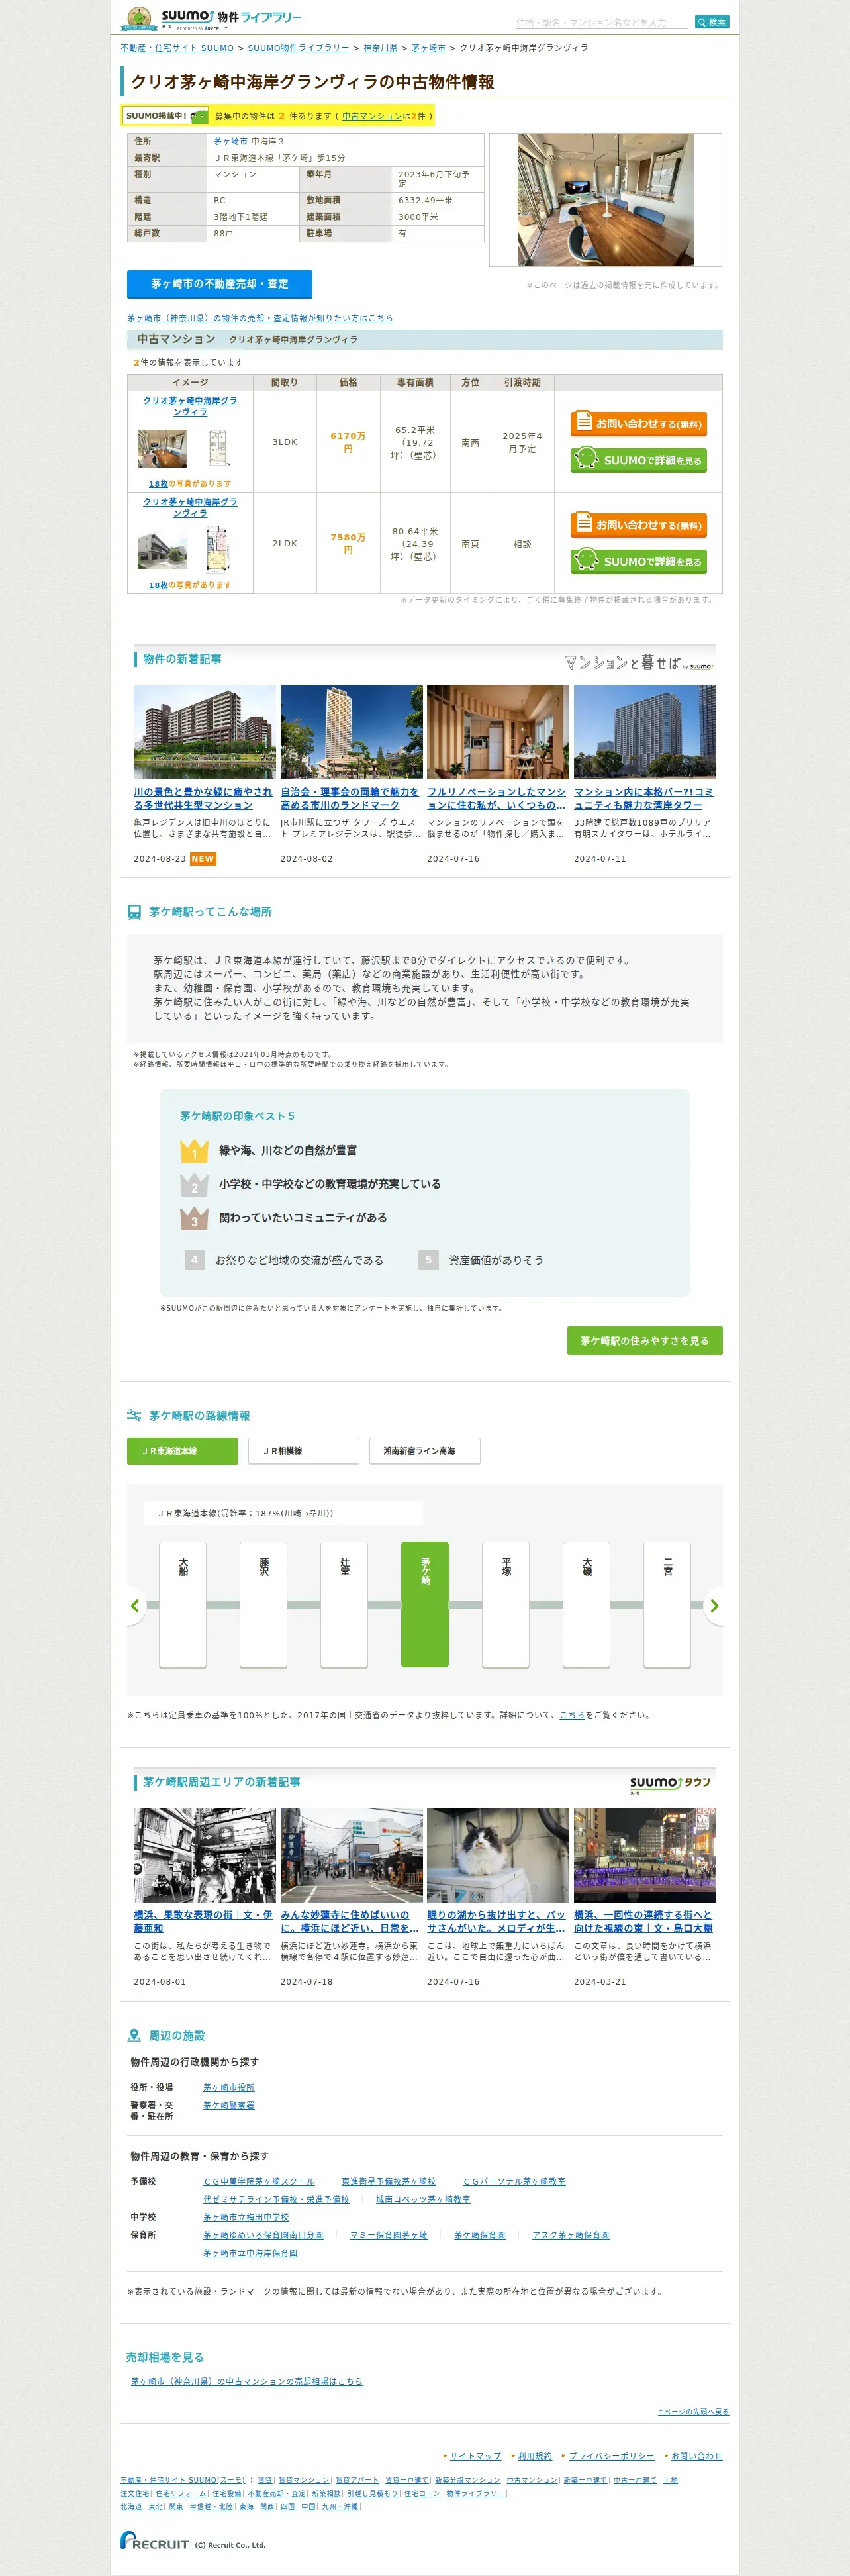Open the サイトマップ footer link
Viewport: 850px width, 2576px height.
tap(475, 2456)
